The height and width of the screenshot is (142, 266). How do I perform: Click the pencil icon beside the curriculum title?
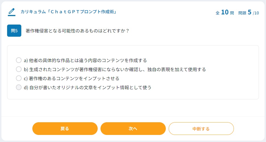(x=11, y=12)
